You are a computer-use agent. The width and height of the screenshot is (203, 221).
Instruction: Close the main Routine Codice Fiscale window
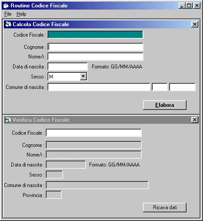coord(197,6)
